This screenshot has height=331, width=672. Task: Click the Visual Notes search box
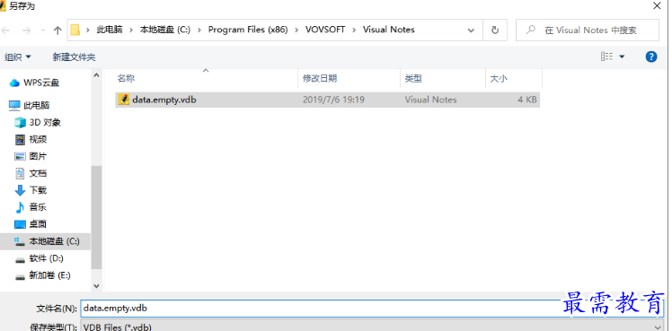pos(588,30)
